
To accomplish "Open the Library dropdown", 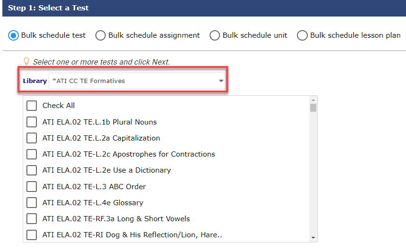I will (137, 81).
